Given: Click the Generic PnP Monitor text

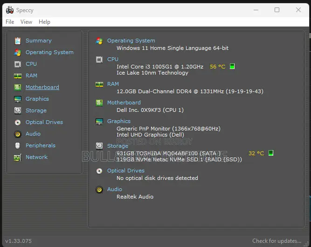Looking at the screenshot, I should point(168,129).
